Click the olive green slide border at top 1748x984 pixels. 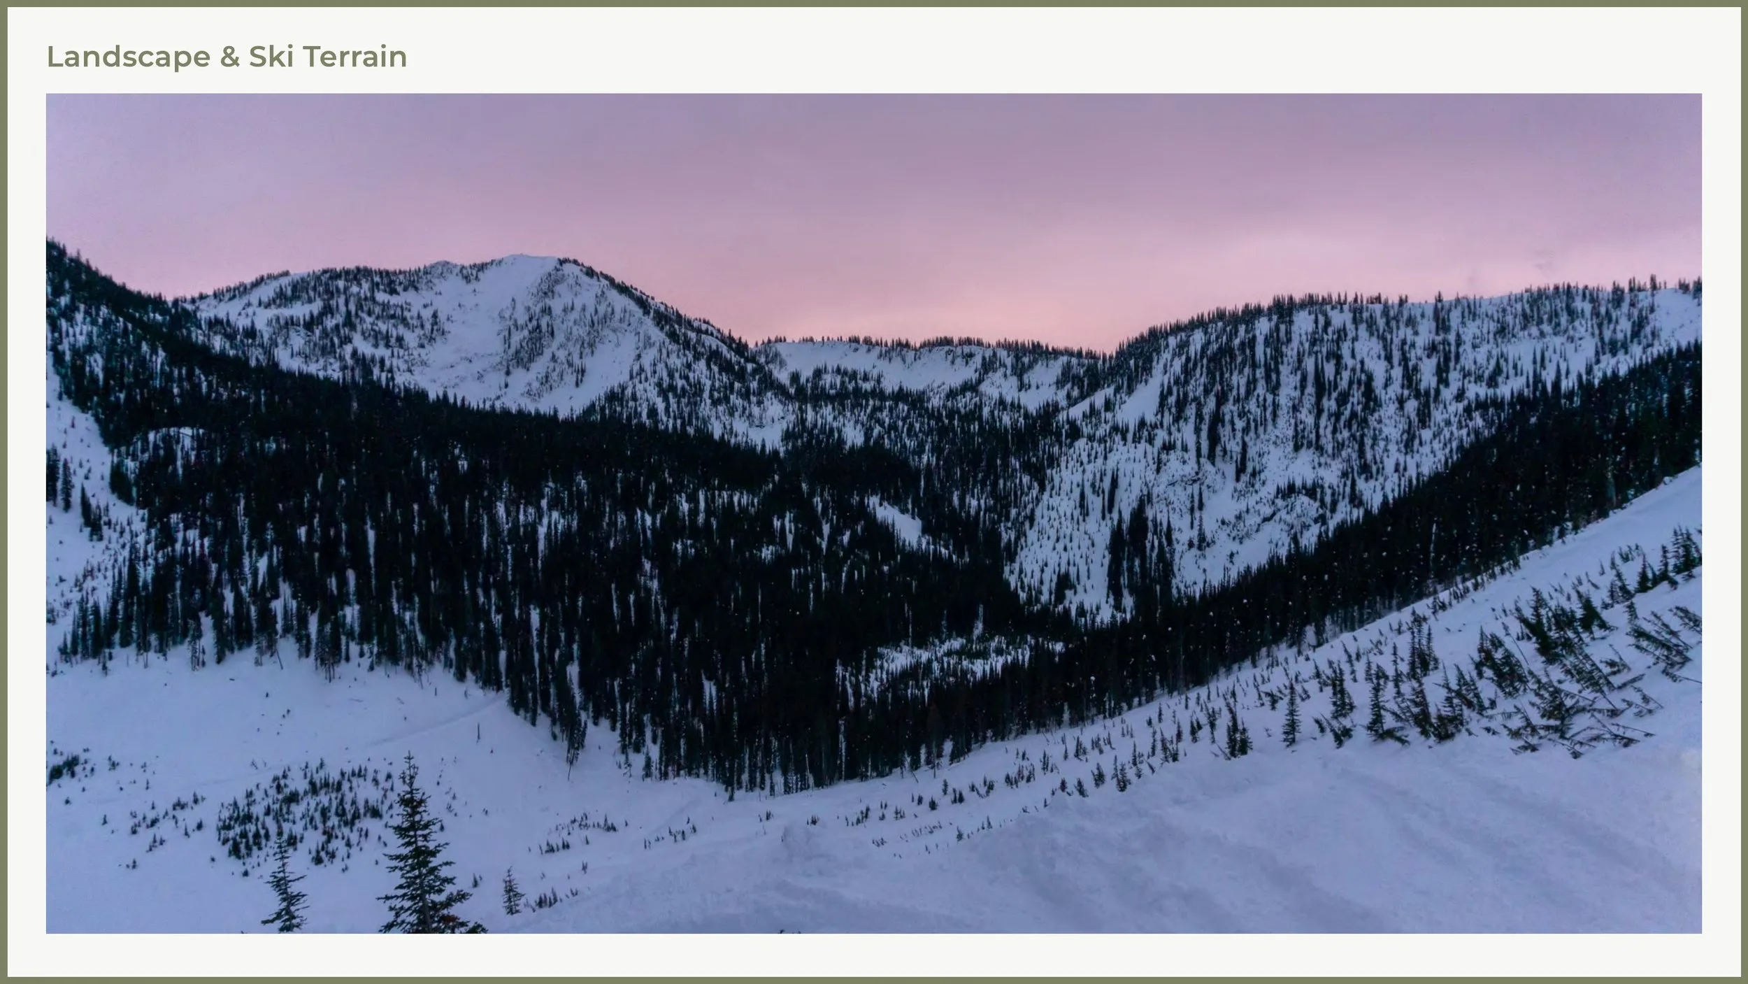(x=874, y=3)
